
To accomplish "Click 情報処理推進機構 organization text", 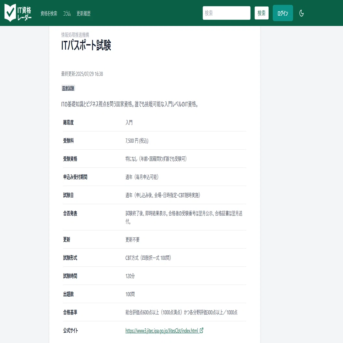I will pos(75,35).
